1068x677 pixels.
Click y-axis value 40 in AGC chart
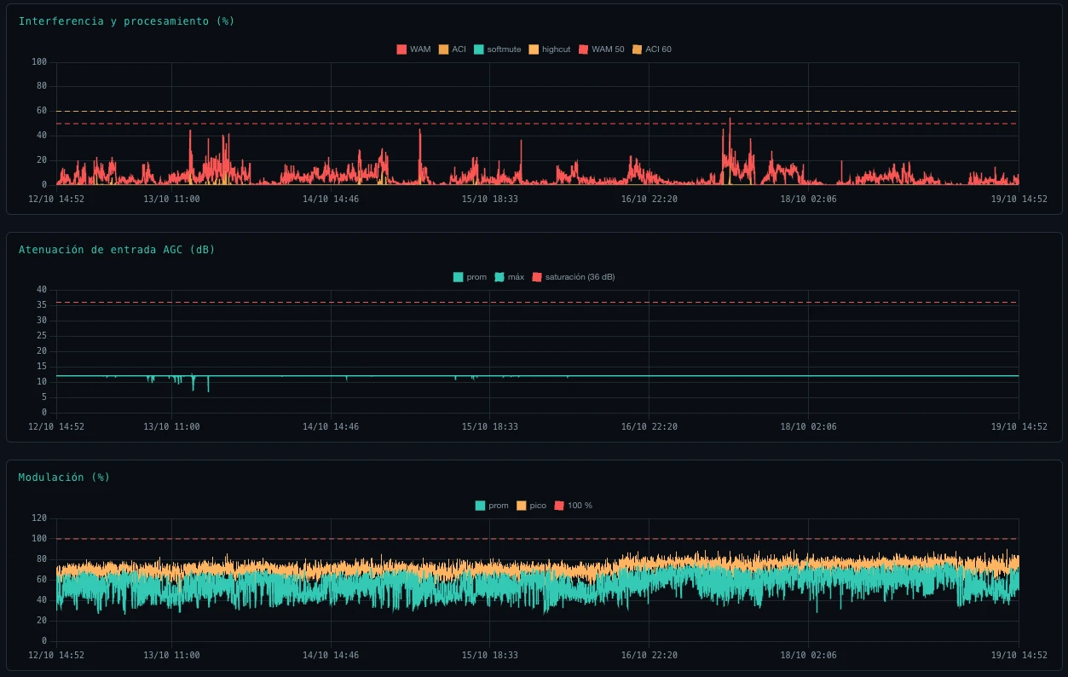42,290
